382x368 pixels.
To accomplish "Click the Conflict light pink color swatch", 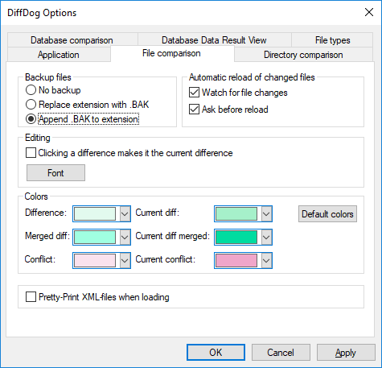I will point(95,260).
